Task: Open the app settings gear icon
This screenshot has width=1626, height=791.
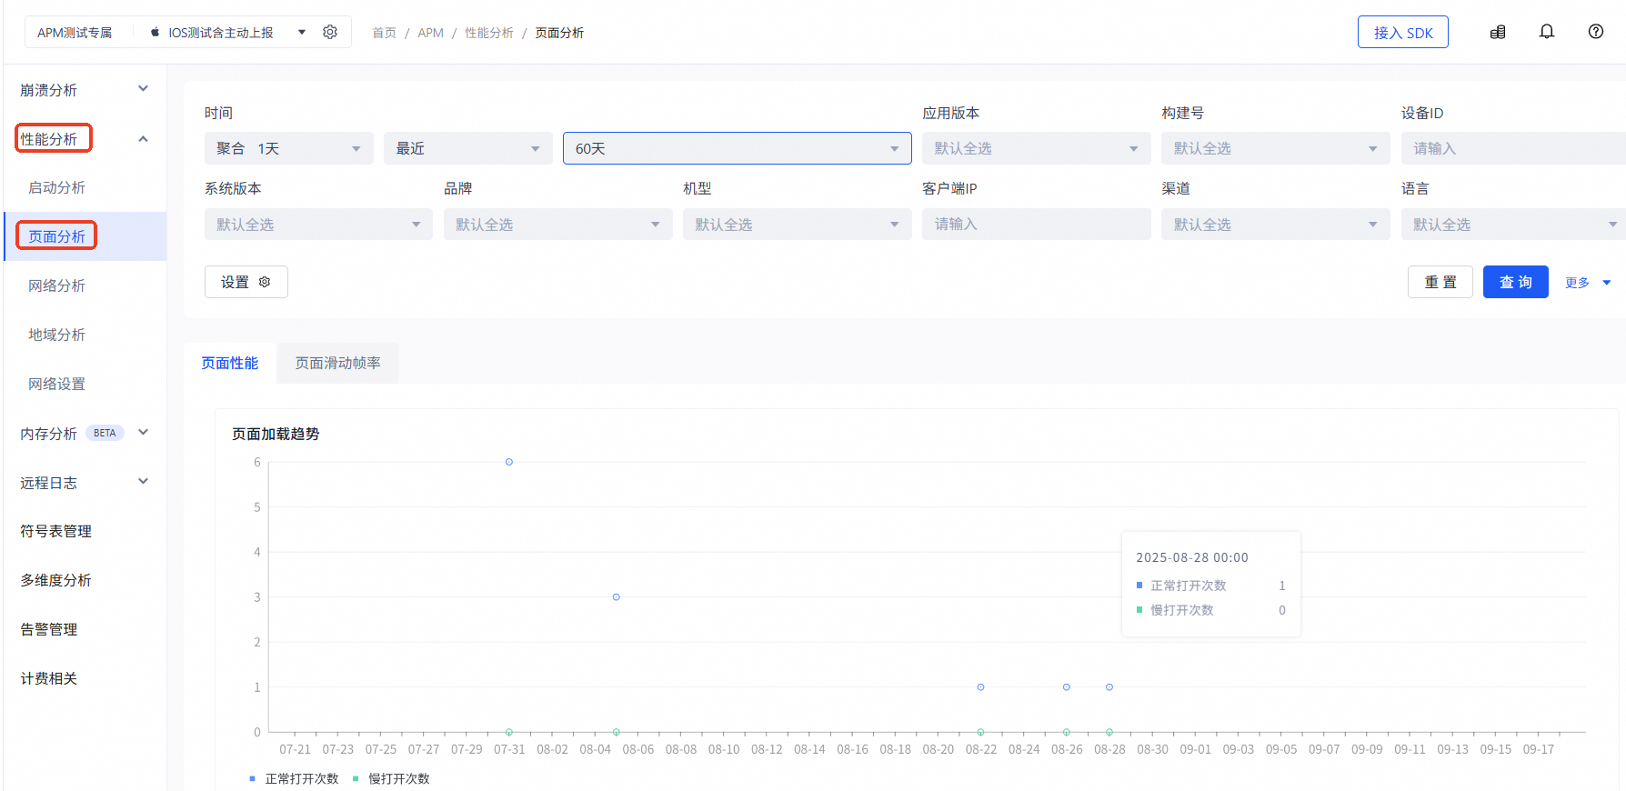Action: 330,32
